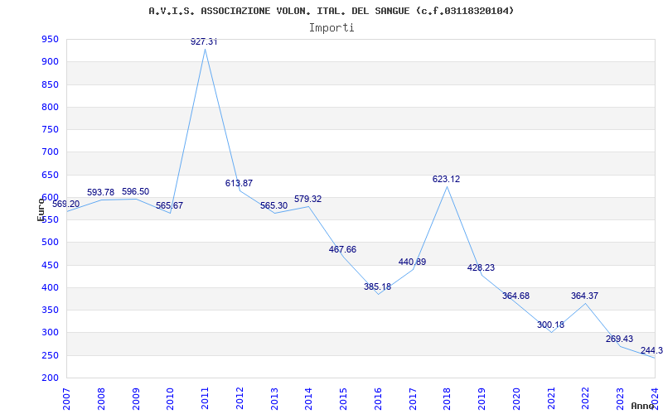Screen dimensions: 663x414
Task: Click the 613.87 data label
Action: tap(239, 183)
